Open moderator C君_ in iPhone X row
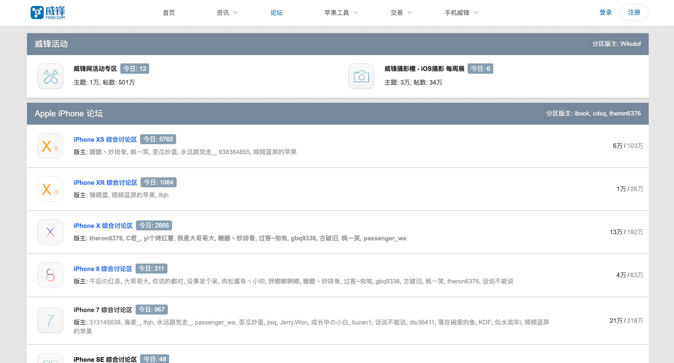The height and width of the screenshot is (363, 674). [133, 238]
